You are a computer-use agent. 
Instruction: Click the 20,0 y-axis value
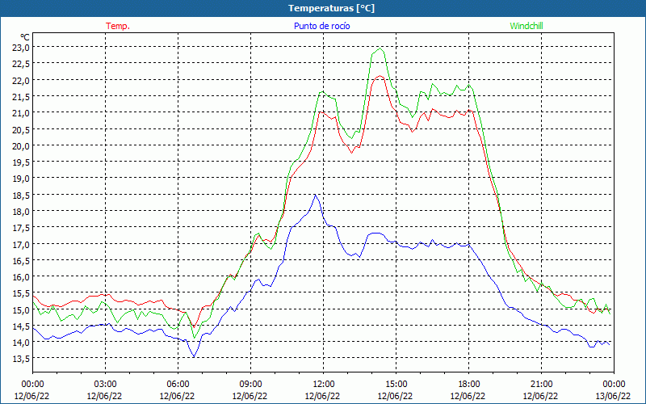point(21,146)
